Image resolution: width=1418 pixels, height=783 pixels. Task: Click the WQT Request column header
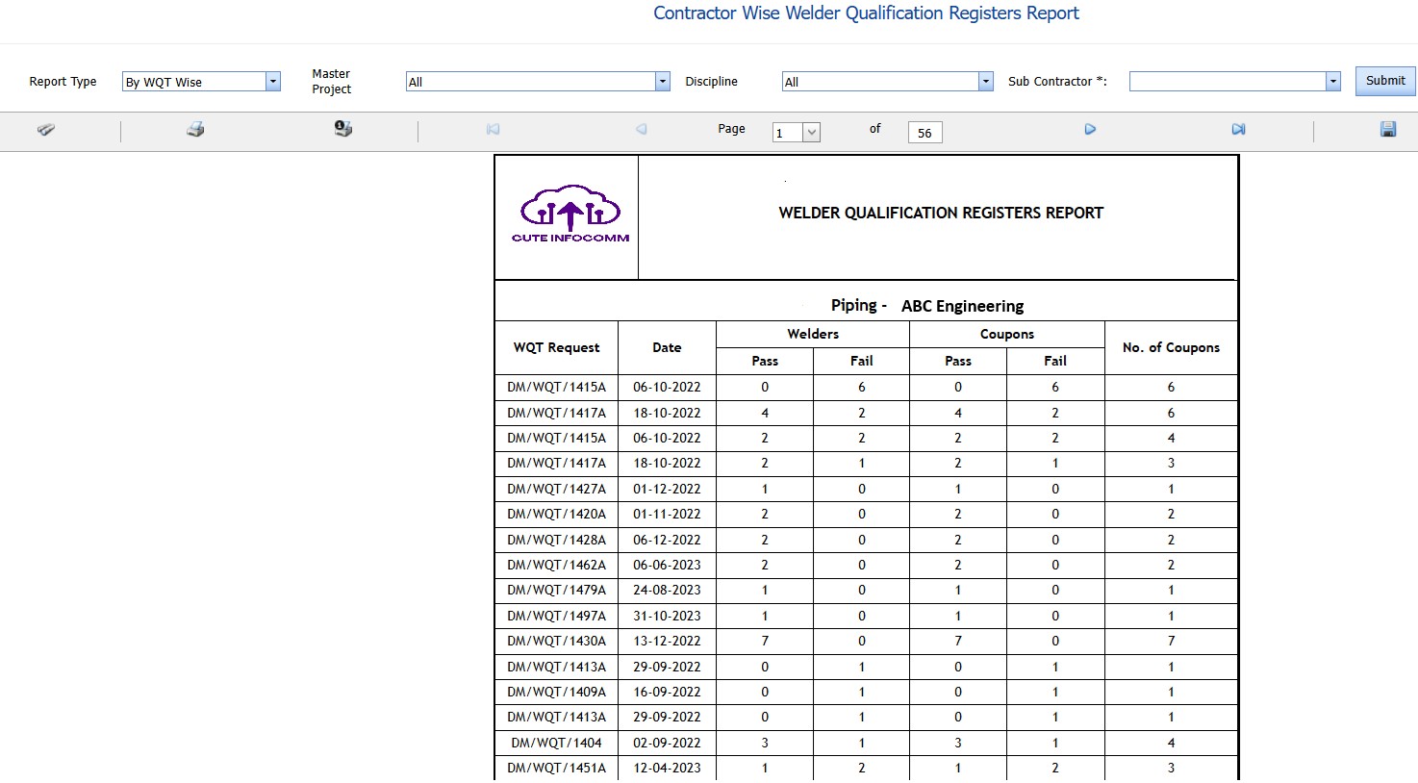[x=556, y=348]
